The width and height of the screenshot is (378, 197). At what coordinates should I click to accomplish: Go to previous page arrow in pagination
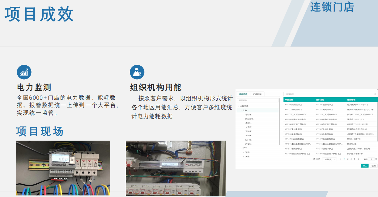[341, 159]
